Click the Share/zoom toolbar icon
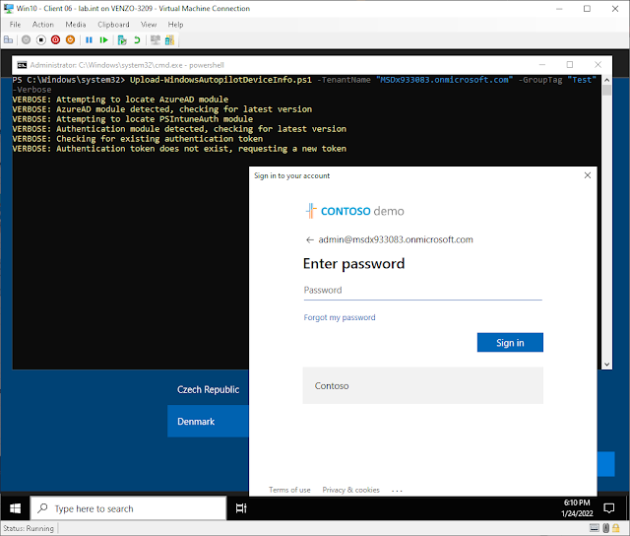Viewport: 630px width, 536px height. (169, 39)
